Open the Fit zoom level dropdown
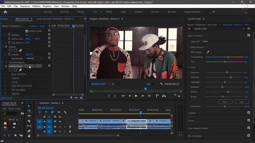 pyautogui.click(x=116, y=84)
